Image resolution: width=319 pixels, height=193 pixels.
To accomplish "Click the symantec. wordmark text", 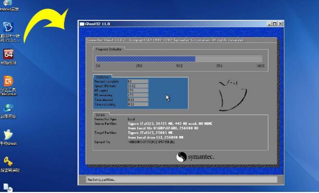I will coord(201,157).
